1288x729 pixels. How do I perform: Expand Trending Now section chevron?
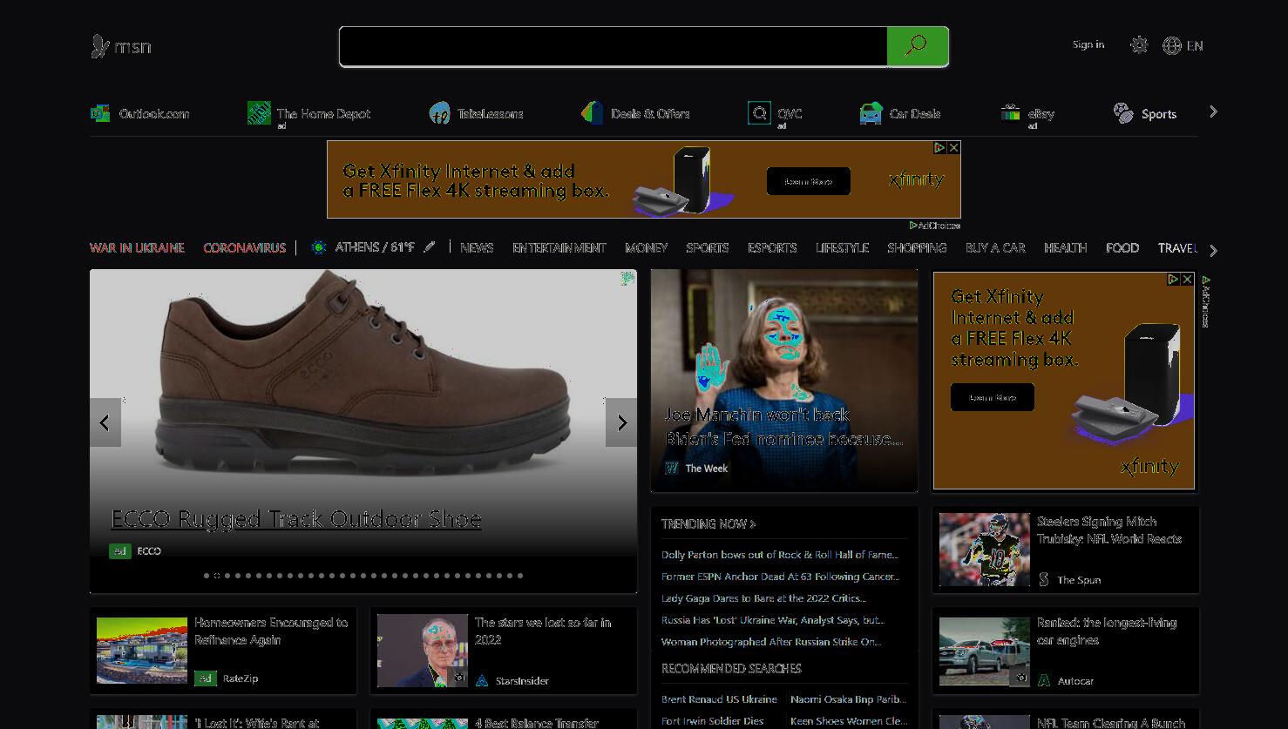click(753, 524)
